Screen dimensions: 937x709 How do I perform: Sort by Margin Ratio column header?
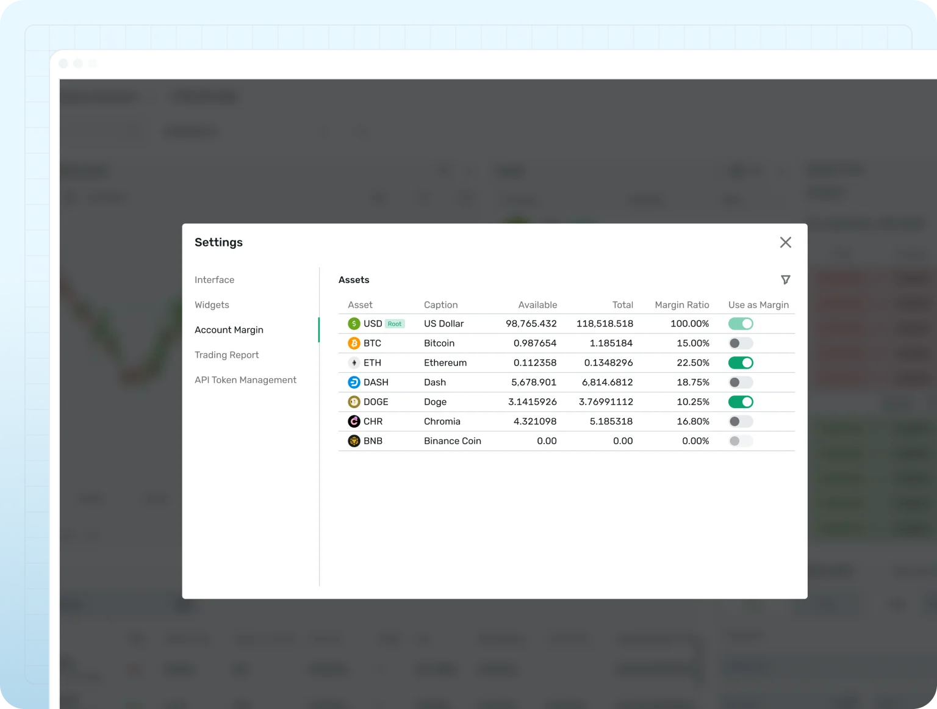(682, 304)
